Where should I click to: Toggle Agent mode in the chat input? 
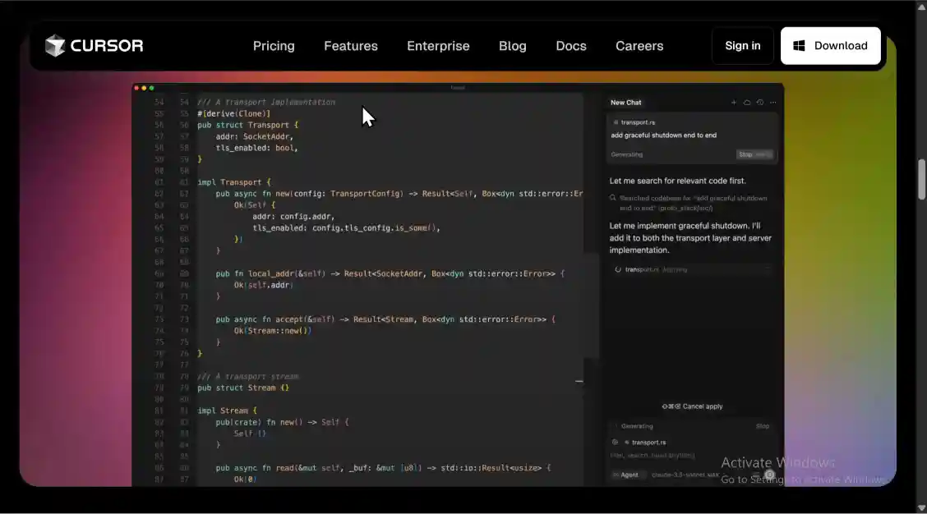(629, 474)
